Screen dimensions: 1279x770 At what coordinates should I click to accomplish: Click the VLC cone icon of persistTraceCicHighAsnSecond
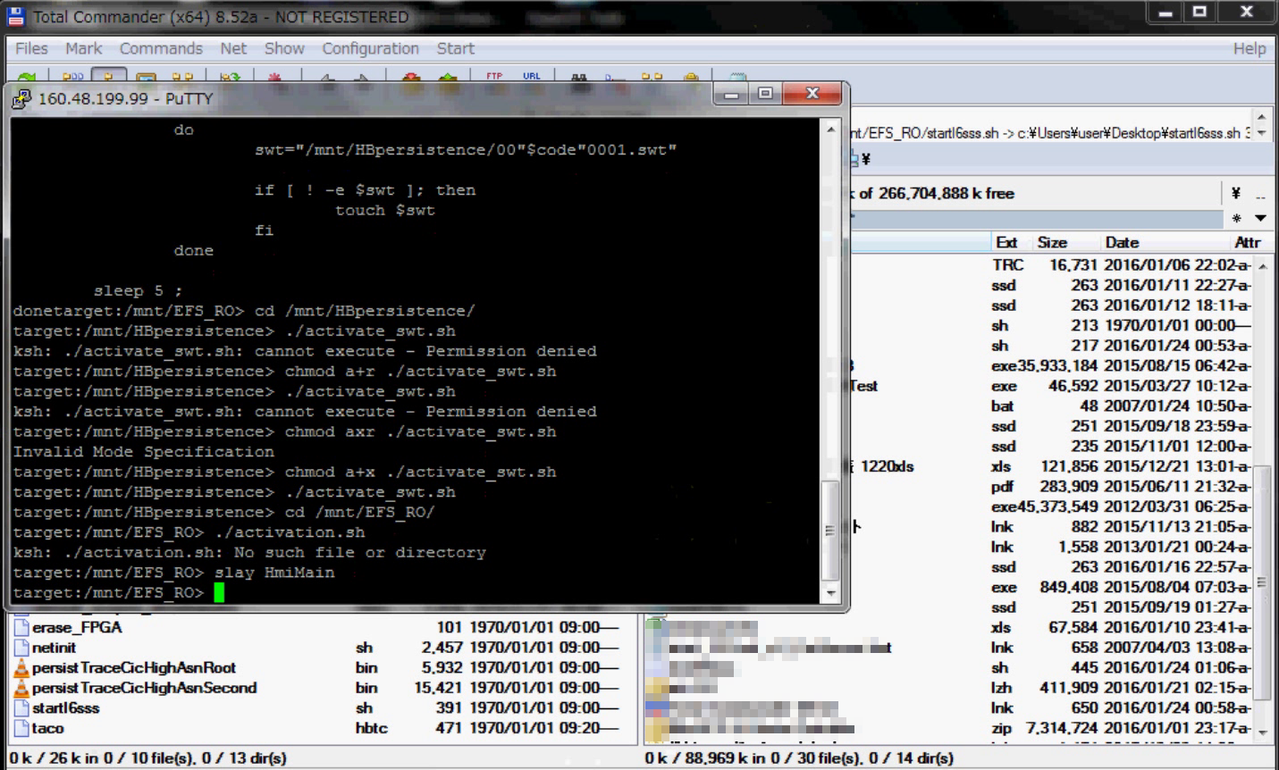pos(21,688)
